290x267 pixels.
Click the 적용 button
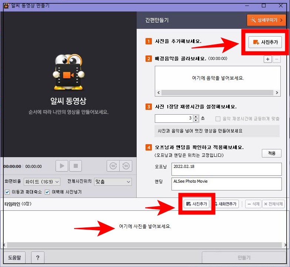(271, 153)
